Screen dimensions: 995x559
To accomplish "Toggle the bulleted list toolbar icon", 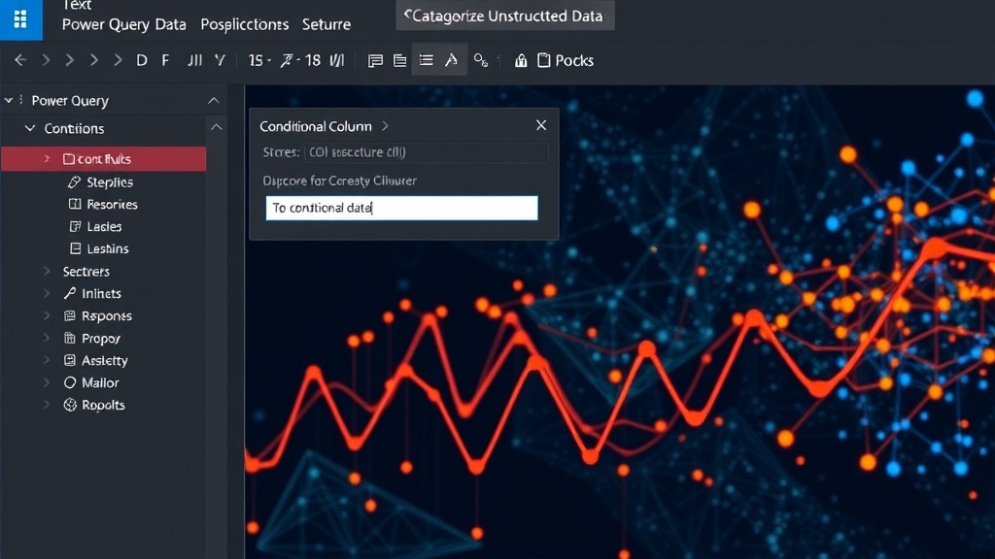I will (x=427, y=60).
